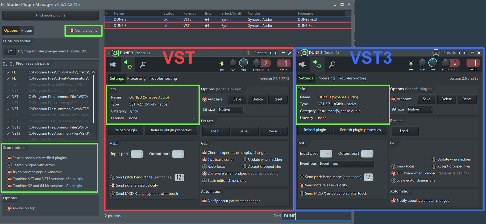486x224 pixels.
Task: Open TRACK selector in VST panel
Action: (284, 63)
